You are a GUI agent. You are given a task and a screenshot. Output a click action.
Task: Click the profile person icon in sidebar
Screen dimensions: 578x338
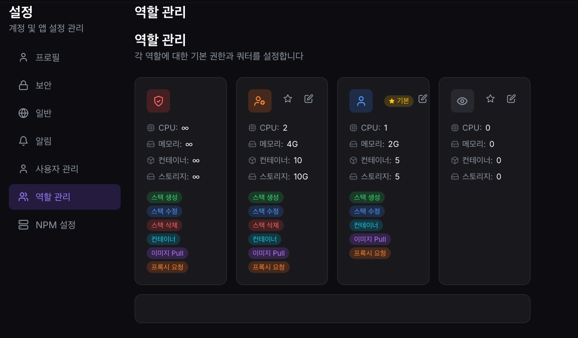(23, 57)
